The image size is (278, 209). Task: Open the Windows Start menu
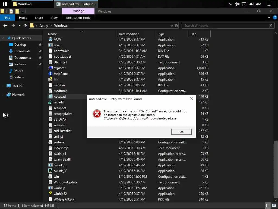pyautogui.click(x=5, y=4)
